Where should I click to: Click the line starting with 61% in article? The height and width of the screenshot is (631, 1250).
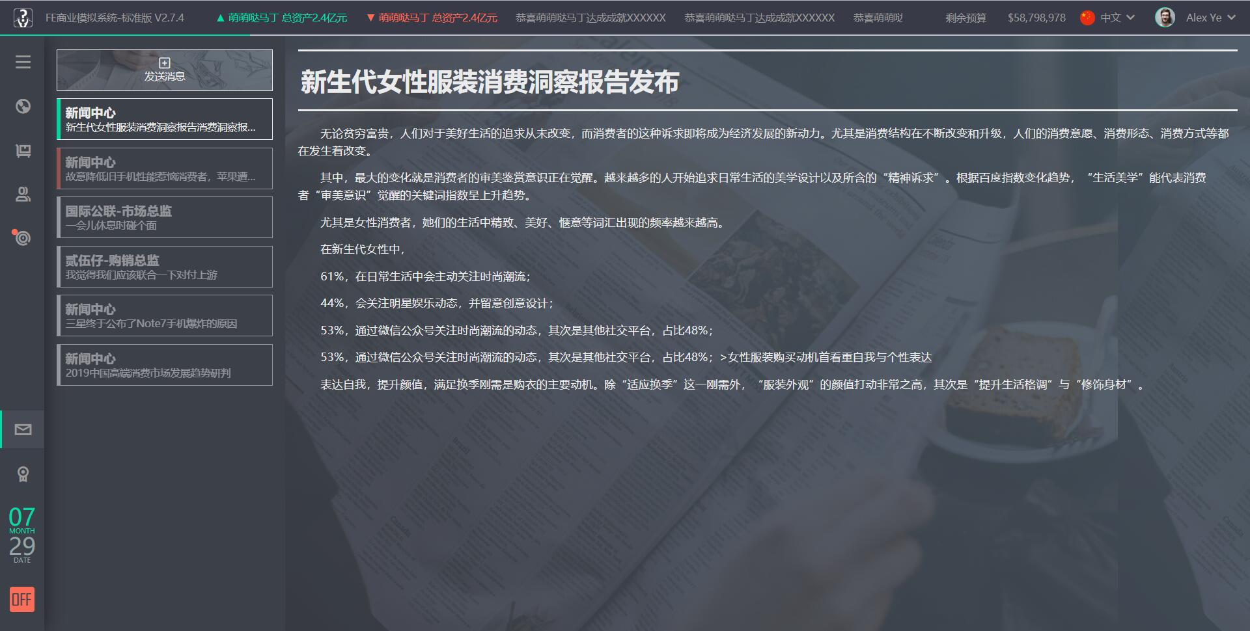pyautogui.click(x=426, y=276)
